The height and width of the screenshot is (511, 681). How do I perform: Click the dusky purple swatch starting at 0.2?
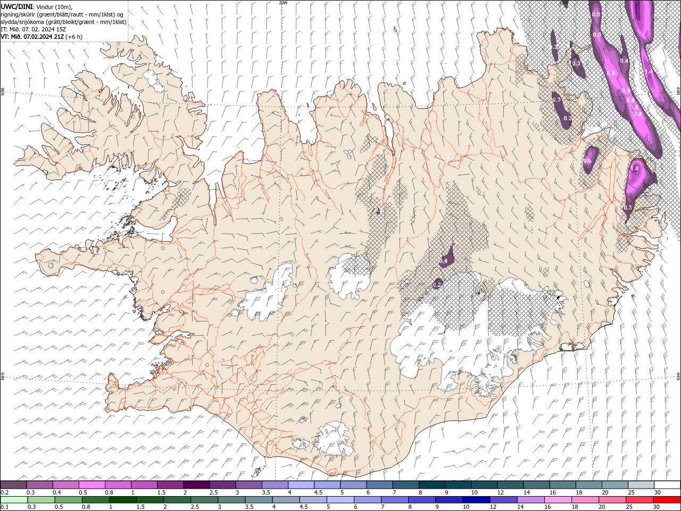tap(13, 485)
